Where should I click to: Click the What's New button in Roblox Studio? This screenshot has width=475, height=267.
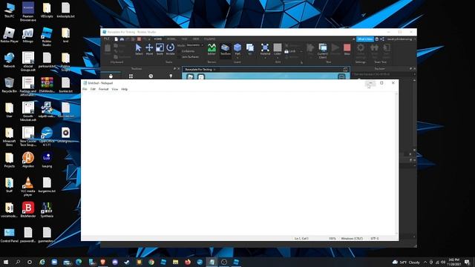[x=365, y=39]
